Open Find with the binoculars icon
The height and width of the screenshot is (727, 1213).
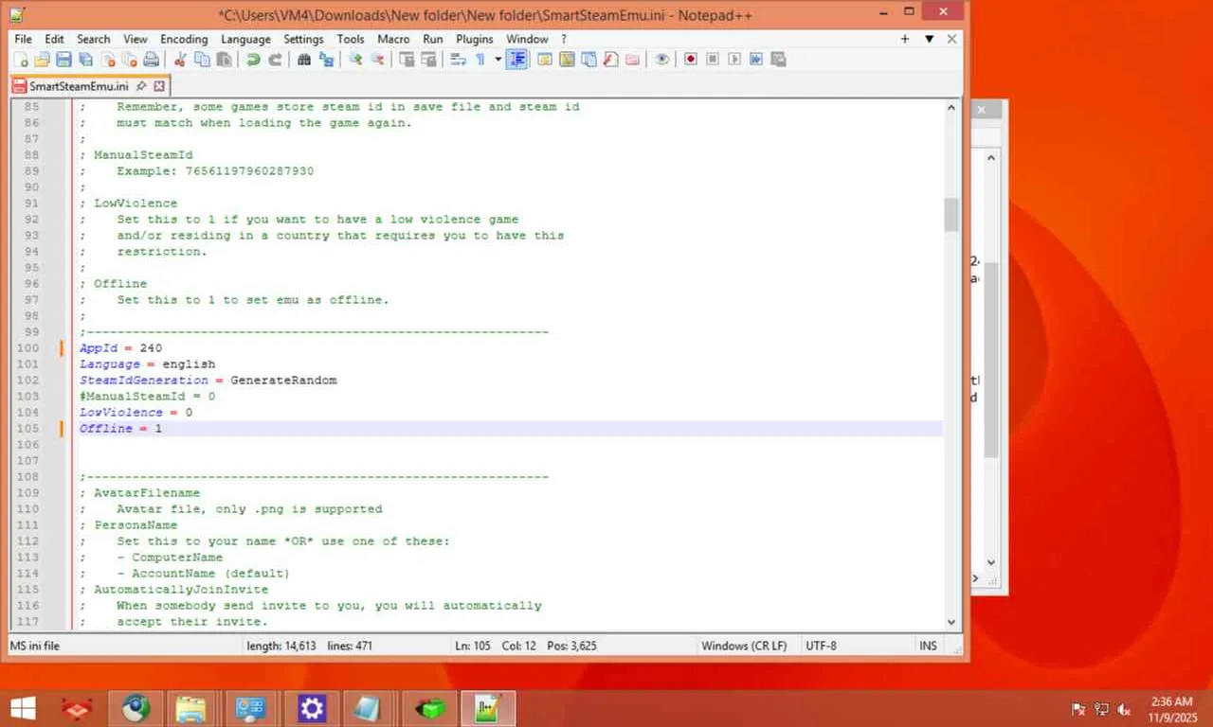(304, 60)
